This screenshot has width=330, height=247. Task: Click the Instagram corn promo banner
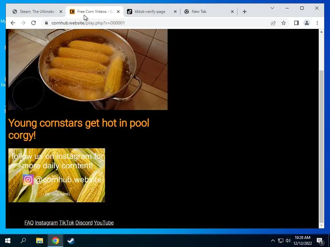[x=57, y=175]
